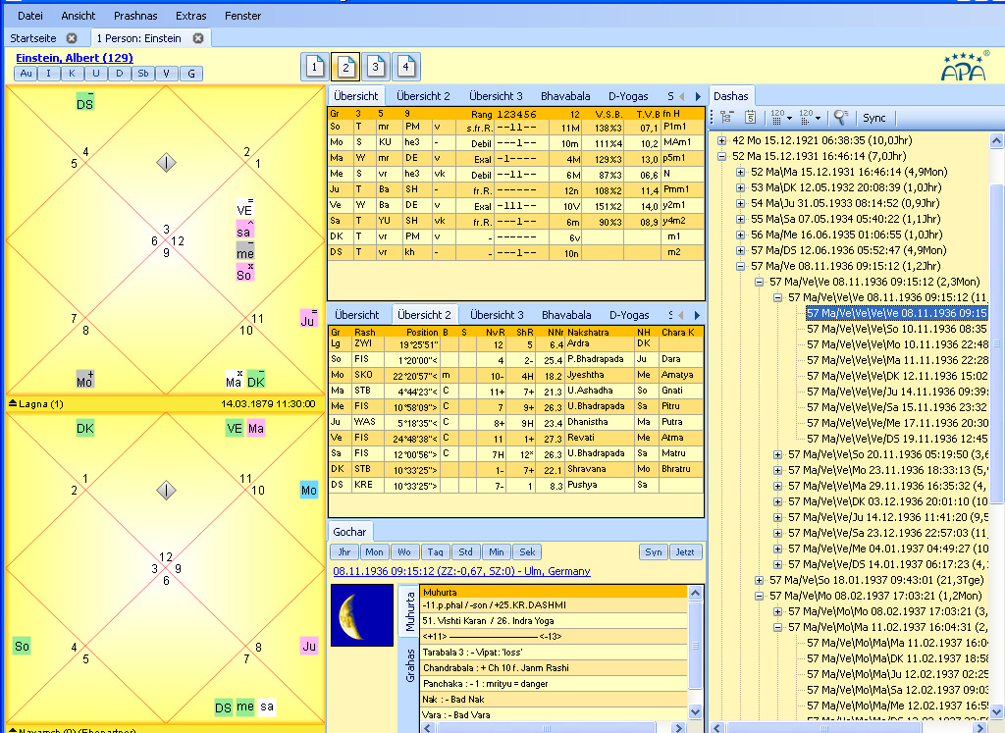
Task: Click the moon phase image
Action: click(x=361, y=615)
